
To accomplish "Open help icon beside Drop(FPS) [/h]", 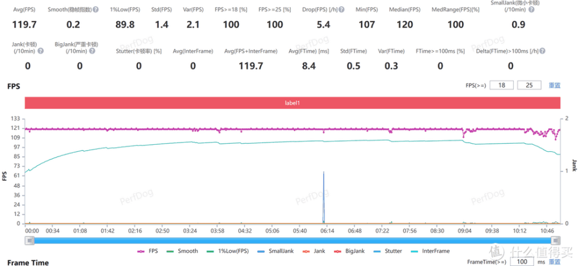I will click(342, 10).
